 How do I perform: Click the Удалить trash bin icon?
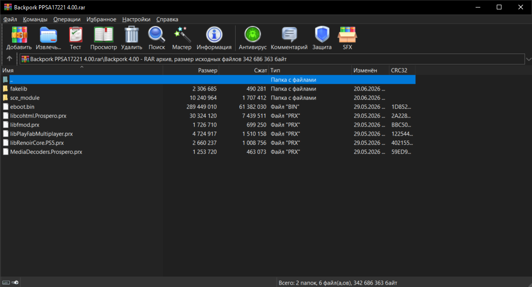click(131, 35)
